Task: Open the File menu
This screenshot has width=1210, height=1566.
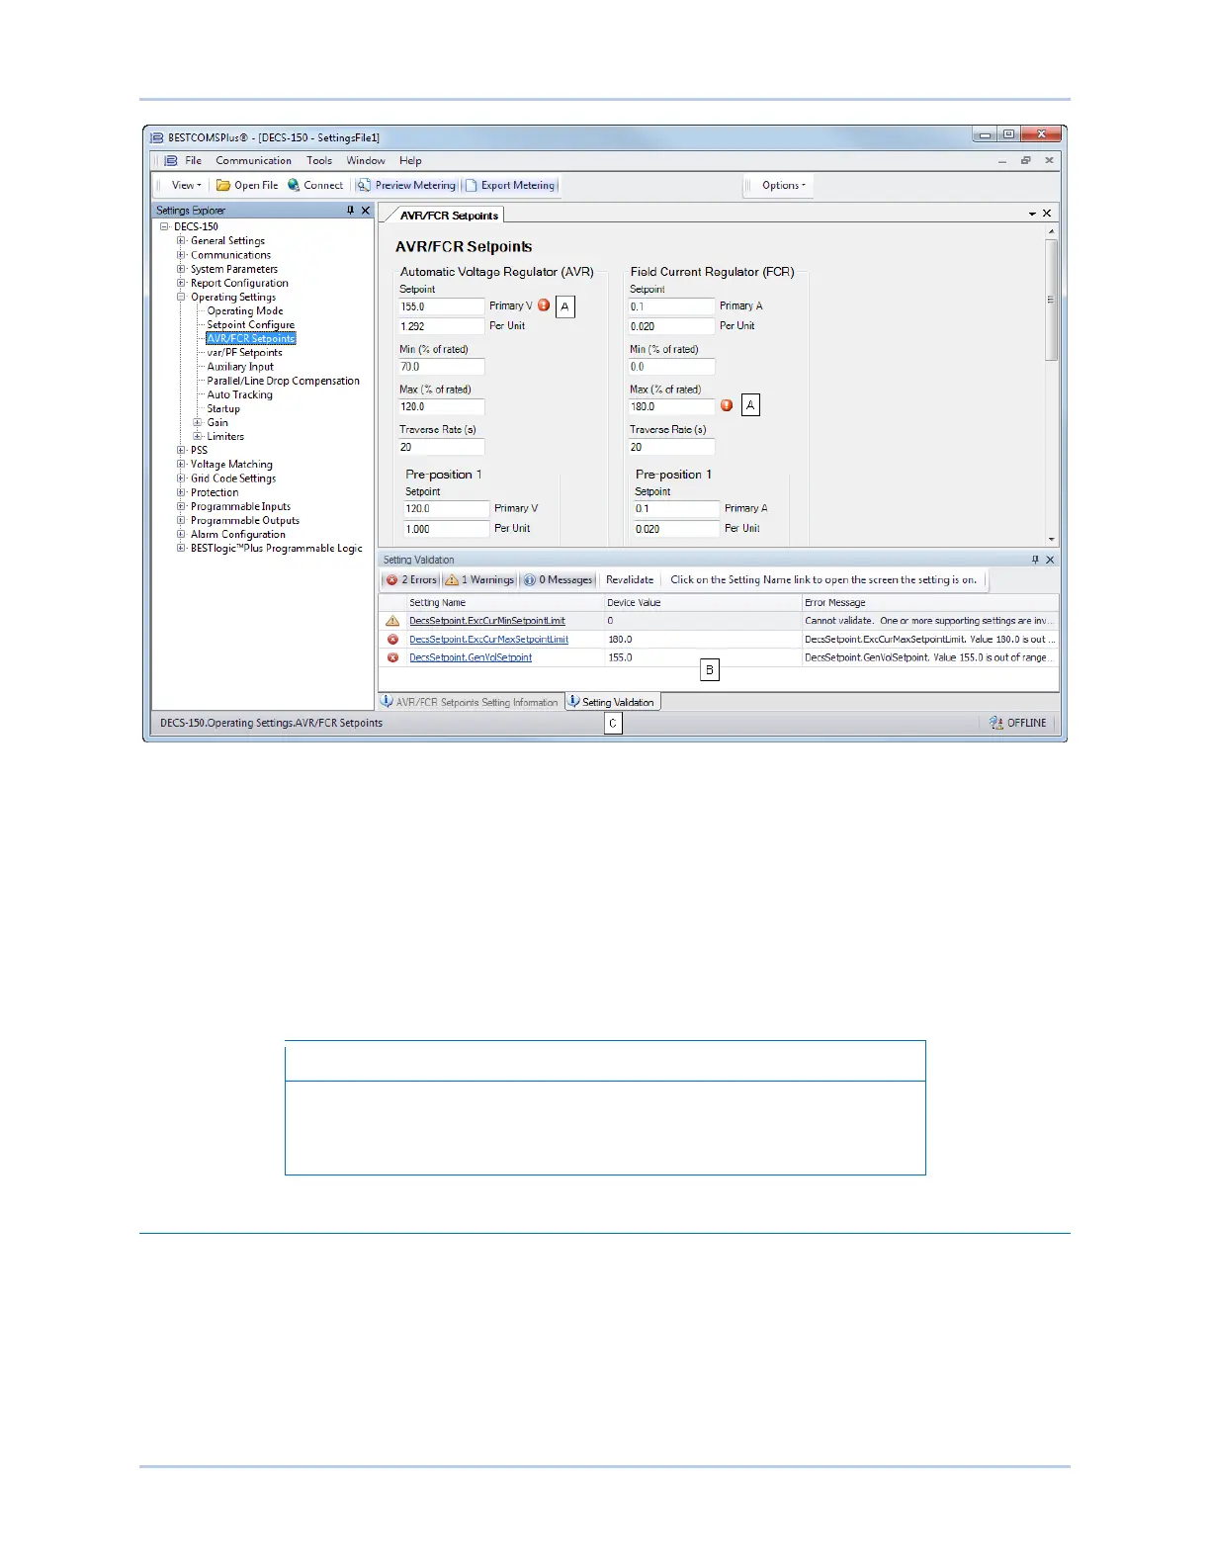Action: click(194, 160)
